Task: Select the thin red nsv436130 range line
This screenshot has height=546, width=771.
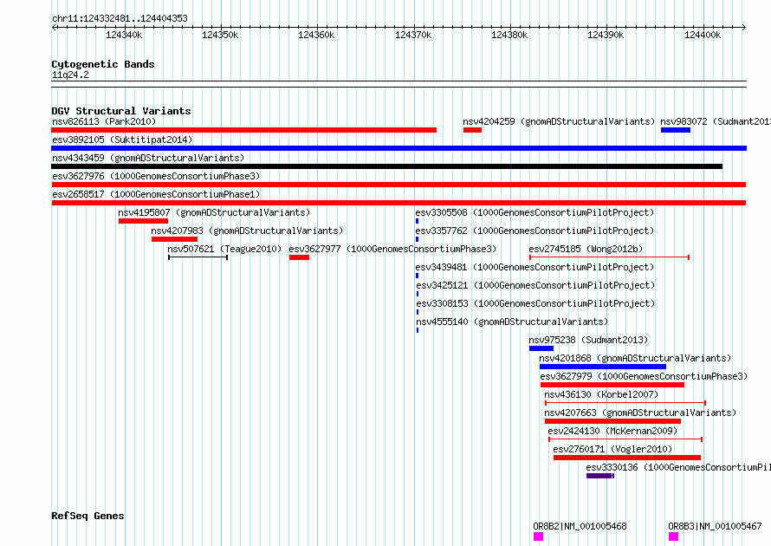Action: click(x=625, y=403)
